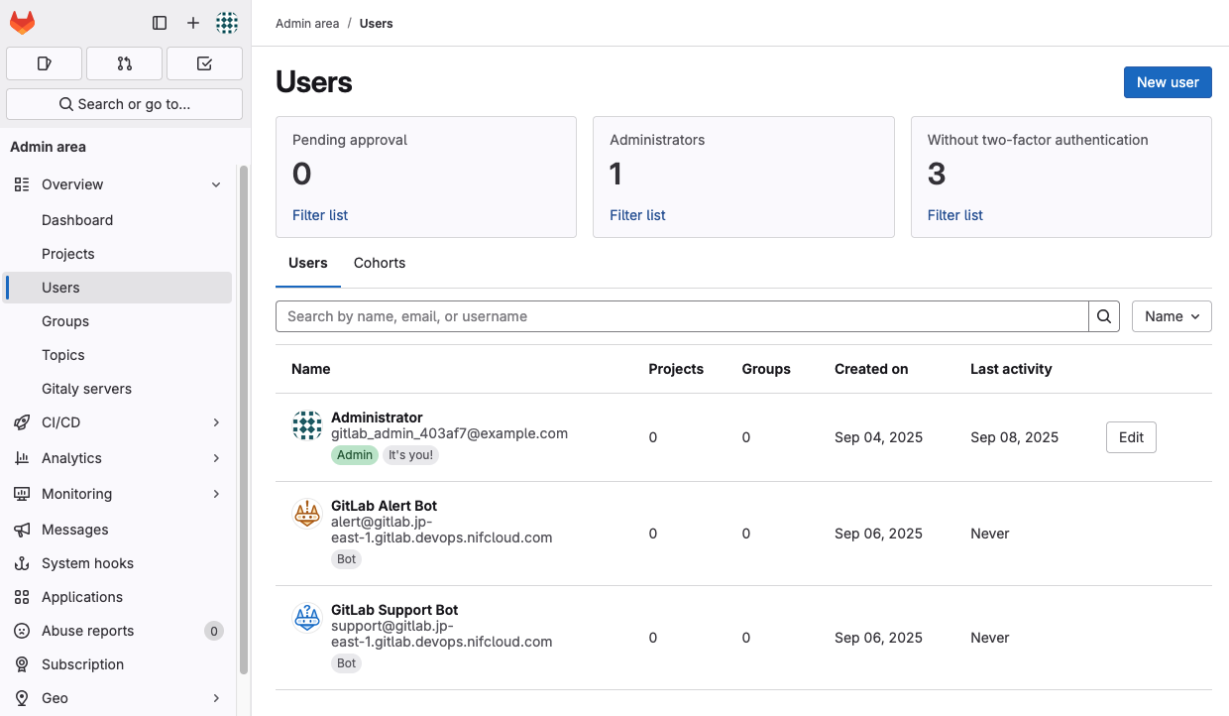Click the GitLab fox logo
This screenshot has height=716, width=1229.
pos(22,23)
